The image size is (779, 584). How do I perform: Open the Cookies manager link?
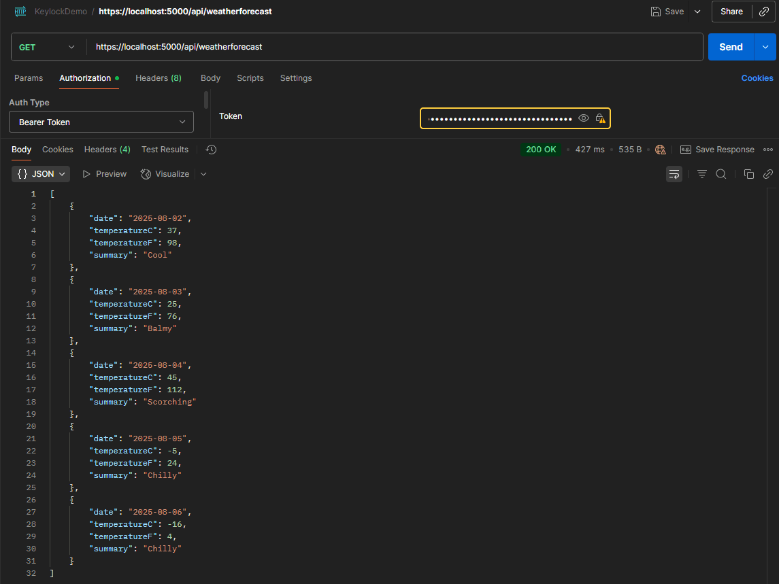point(757,78)
